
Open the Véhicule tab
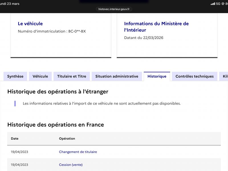pyautogui.click(x=40, y=76)
